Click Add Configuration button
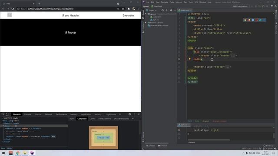Screen dimensions: 278x156 coord(240,6)
